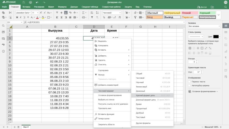Open cell settings in right sidebar
229x129 pixels.
click(226, 26)
